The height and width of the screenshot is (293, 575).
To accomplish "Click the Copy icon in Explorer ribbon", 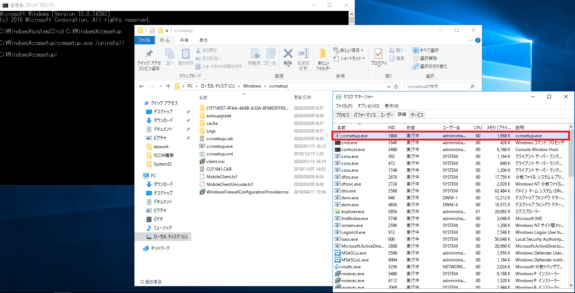I will [169, 54].
